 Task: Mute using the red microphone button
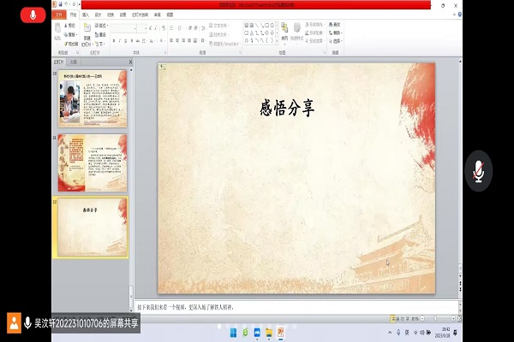coord(34,15)
